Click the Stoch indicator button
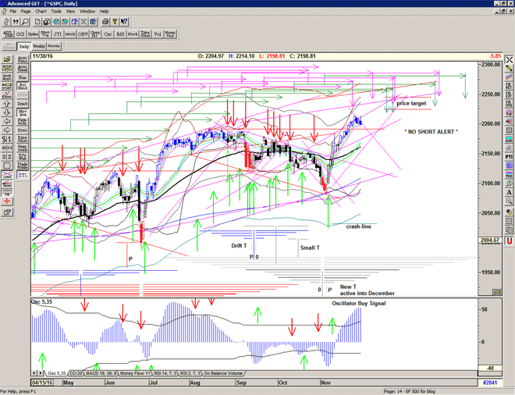 click(133, 34)
